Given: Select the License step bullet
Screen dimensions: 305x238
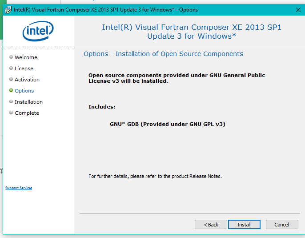Looking at the screenshot, I should click(x=11, y=68).
